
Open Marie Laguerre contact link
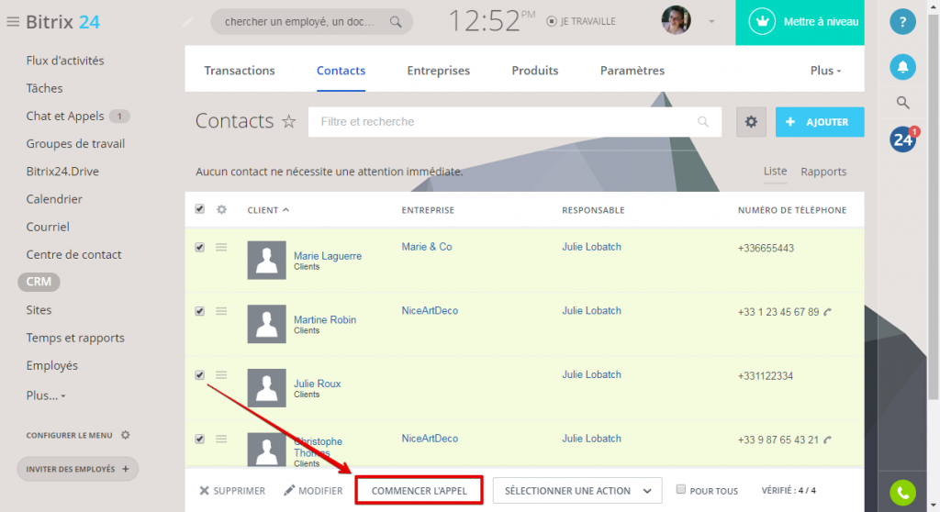(328, 256)
